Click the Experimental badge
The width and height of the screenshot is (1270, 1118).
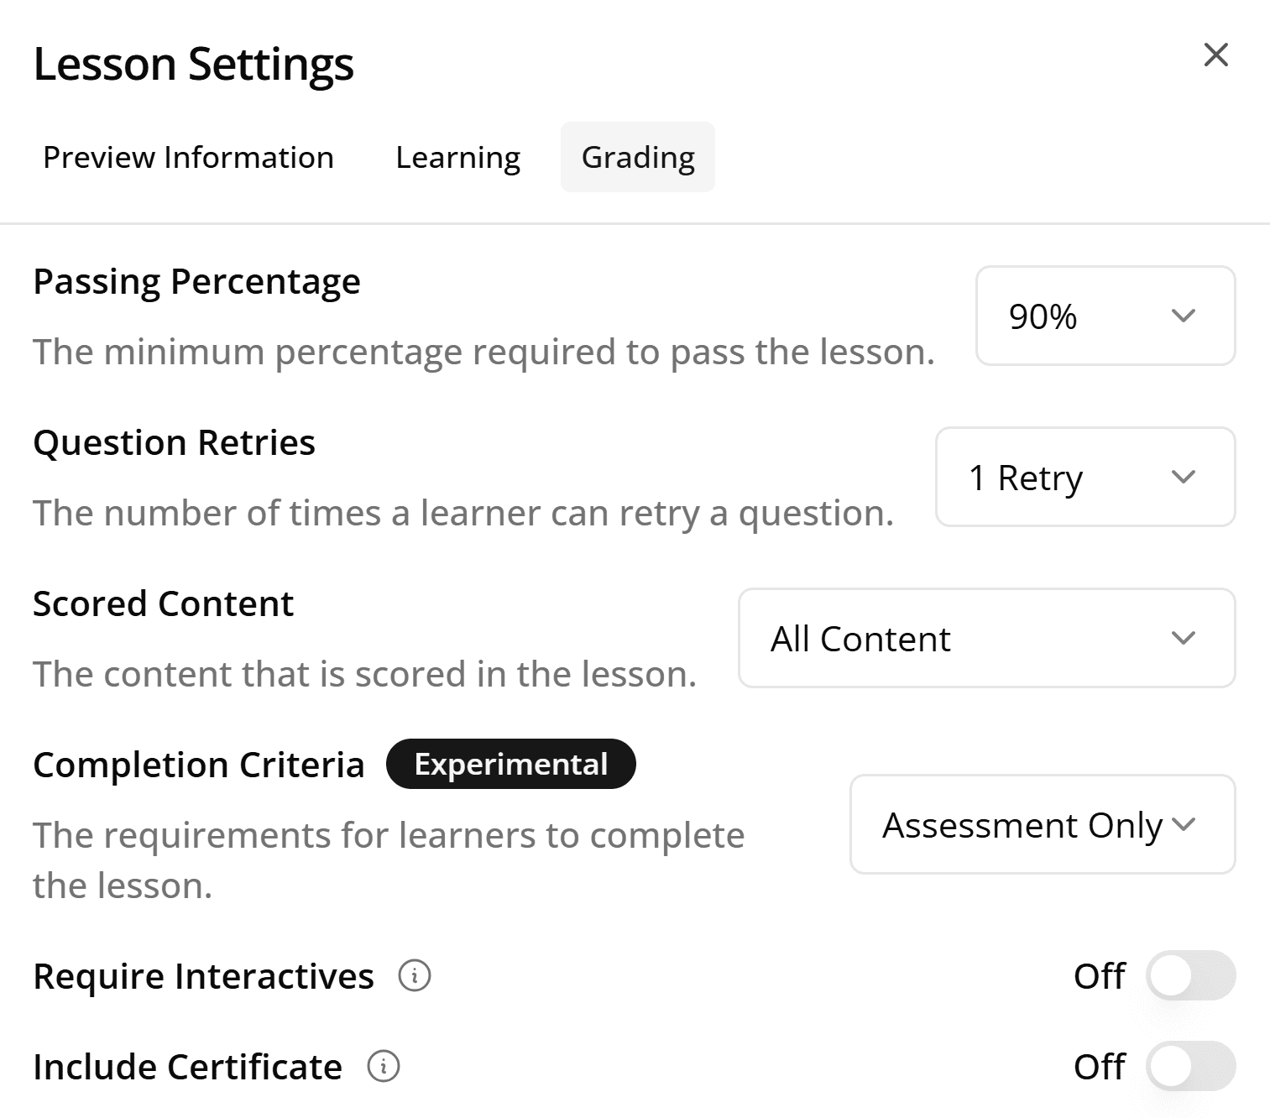pyautogui.click(x=510, y=765)
